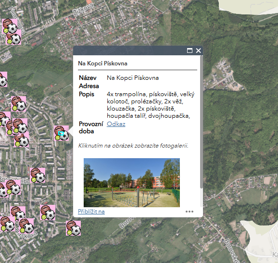278x263 pixels.
Task: Close the Na Kopci Pískovna popup
Action: tap(198, 50)
